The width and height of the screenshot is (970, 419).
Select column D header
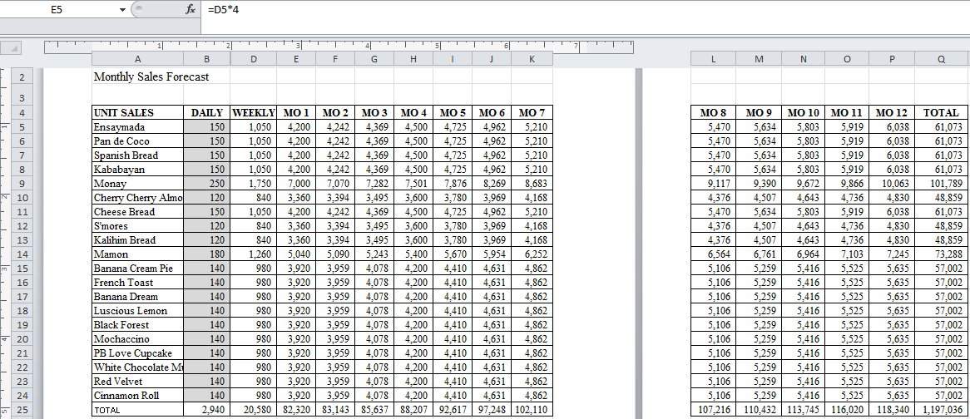point(253,59)
